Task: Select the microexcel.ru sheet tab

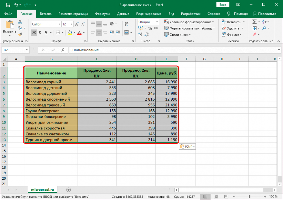Action: pos(43,190)
